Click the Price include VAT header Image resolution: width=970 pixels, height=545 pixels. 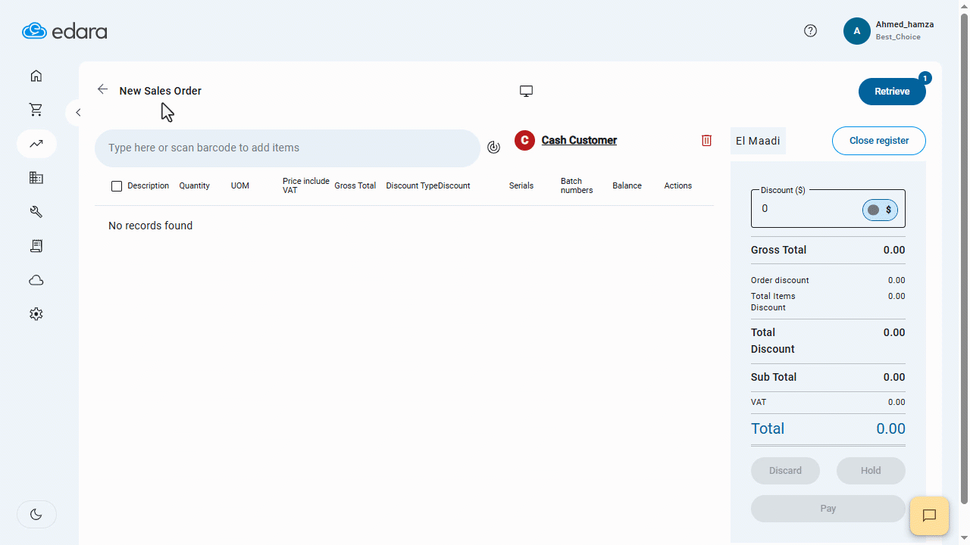306,185
